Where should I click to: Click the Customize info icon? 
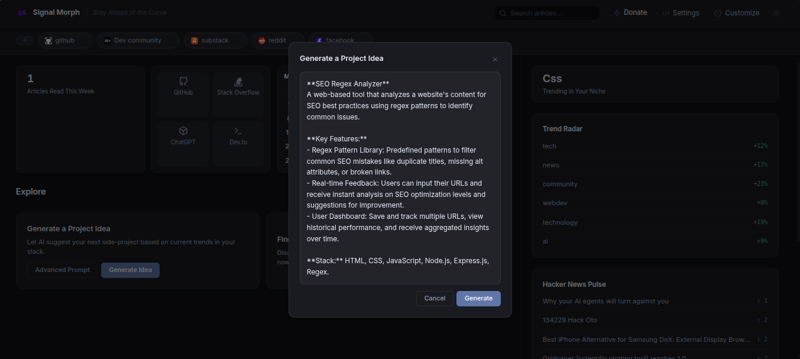click(718, 13)
